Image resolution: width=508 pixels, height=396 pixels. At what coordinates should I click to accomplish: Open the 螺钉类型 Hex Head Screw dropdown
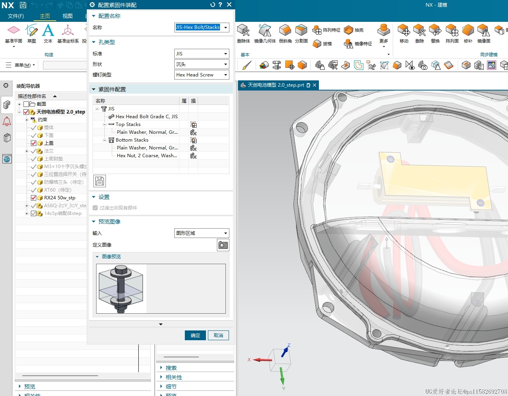pos(202,75)
